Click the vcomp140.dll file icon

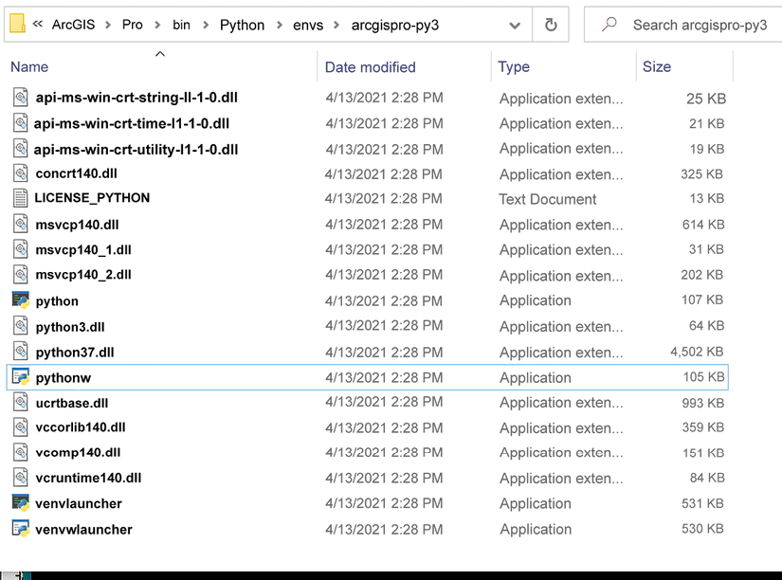coord(21,452)
